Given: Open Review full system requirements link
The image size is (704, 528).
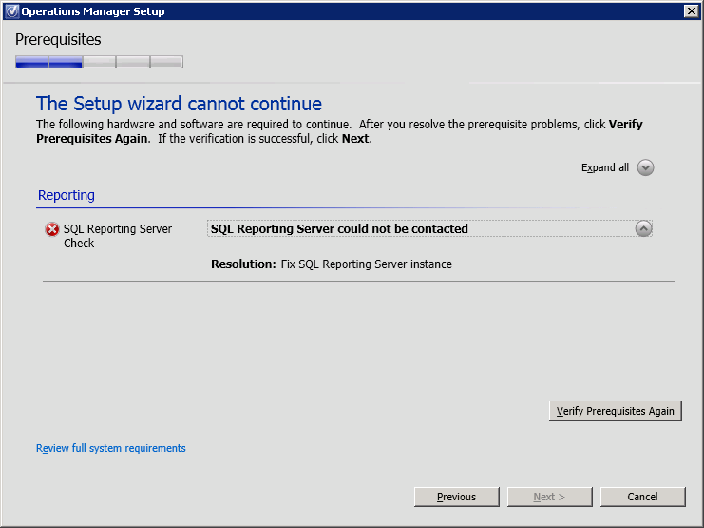Looking at the screenshot, I should click(x=110, y=448).
